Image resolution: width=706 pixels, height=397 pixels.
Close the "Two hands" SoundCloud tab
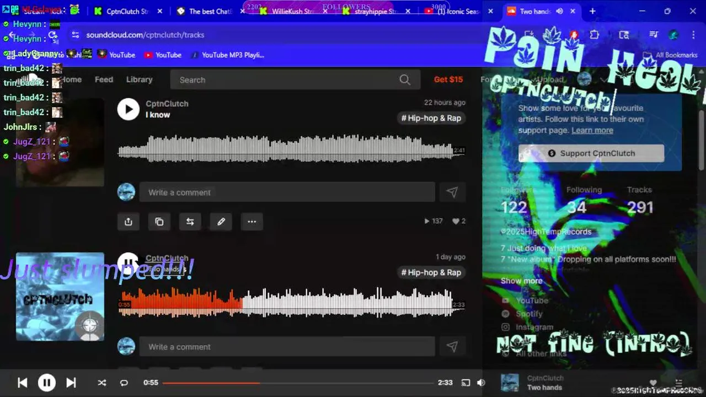573,11
